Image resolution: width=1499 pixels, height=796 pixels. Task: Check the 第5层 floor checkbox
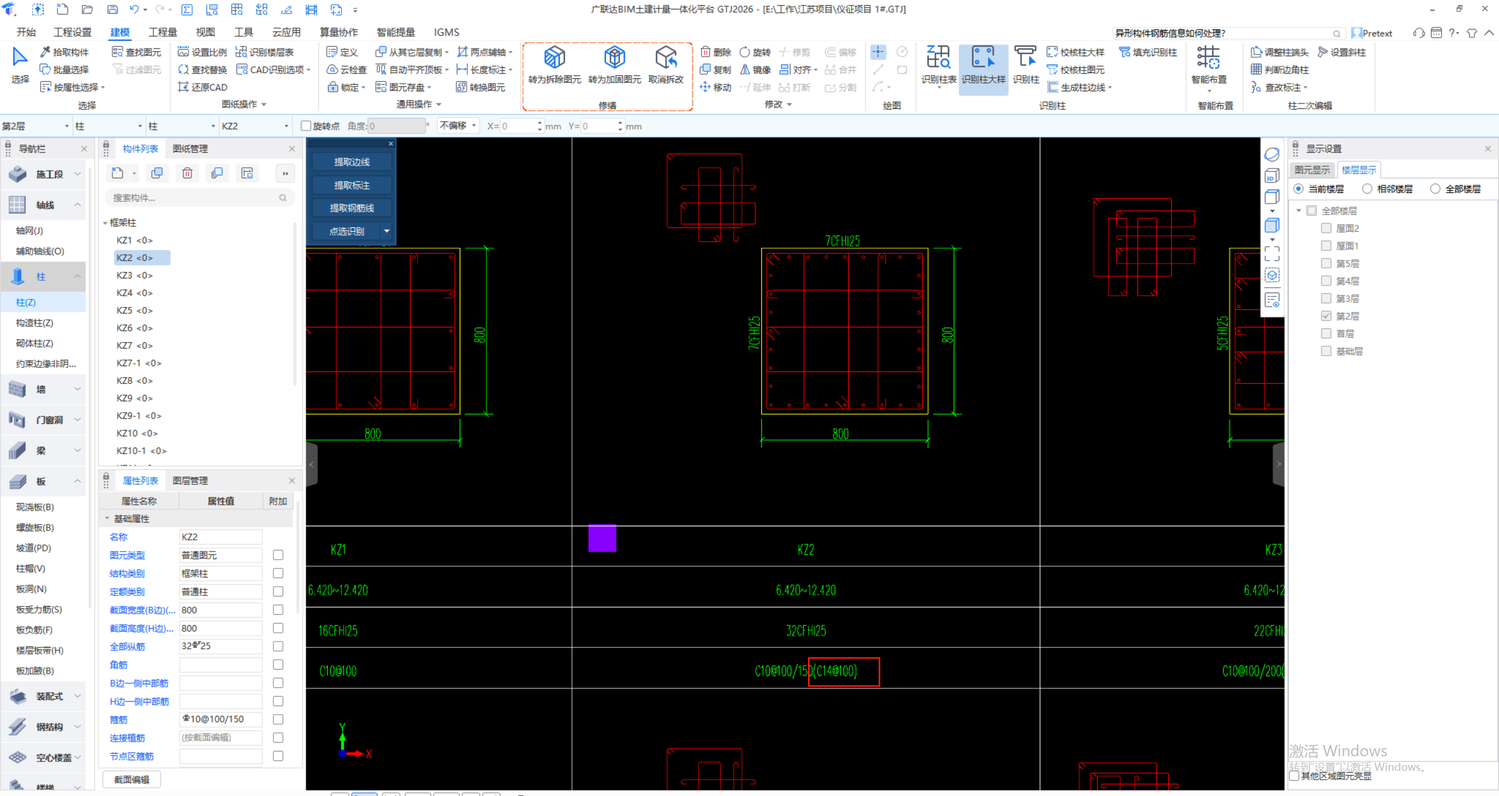(x=1326, y=263)
